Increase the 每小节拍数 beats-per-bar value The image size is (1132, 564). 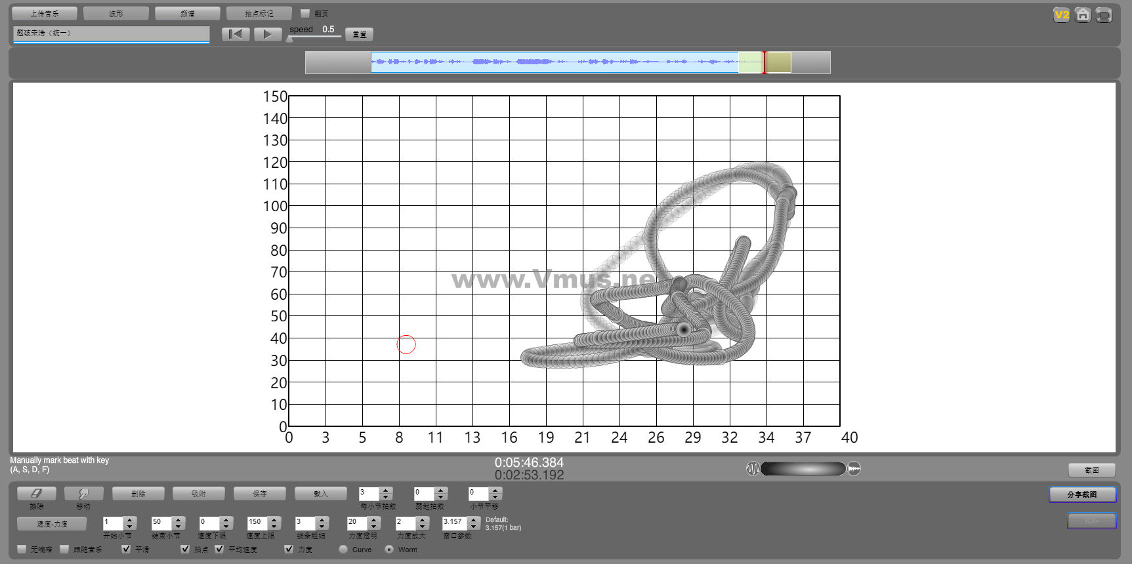point(387,490)
